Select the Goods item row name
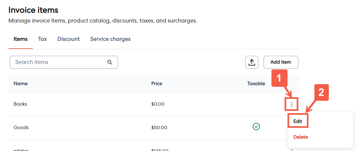The width and height of the screenshot is (358, 151). click(x=21, y=128)
